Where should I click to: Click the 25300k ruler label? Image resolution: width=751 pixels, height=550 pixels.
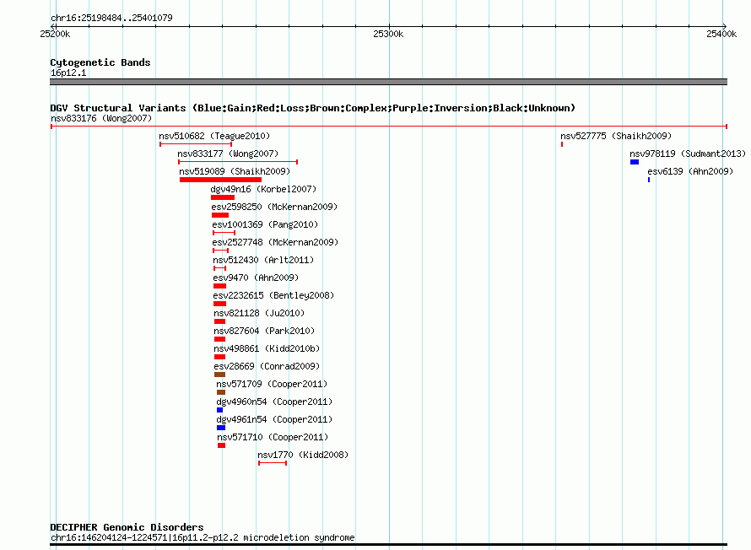[388, 34]
